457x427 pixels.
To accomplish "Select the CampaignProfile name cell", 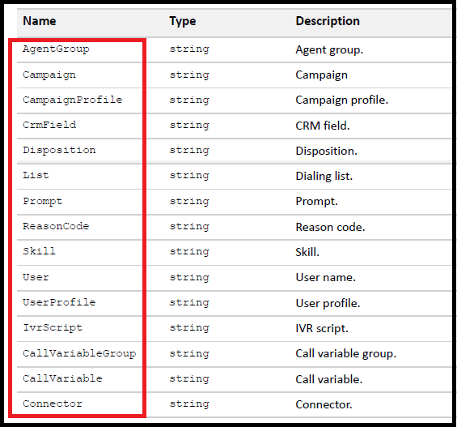I will tap(73, 100).
